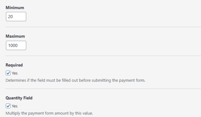
Task: Select the Maximum heading label
Action: (x=15, y=36)
